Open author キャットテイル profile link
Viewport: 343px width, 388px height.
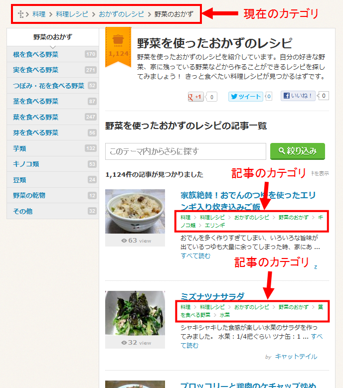pyautogui.click(x=296, y=357)
